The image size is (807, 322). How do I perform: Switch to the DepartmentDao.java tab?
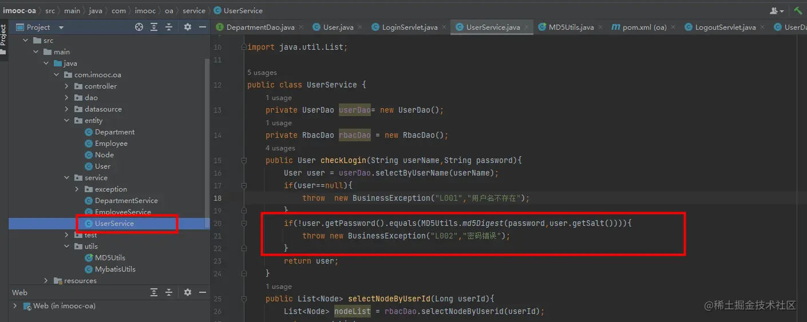point(256,27)
